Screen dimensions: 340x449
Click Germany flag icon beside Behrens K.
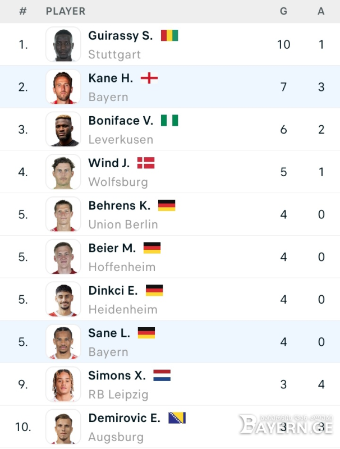167,205
